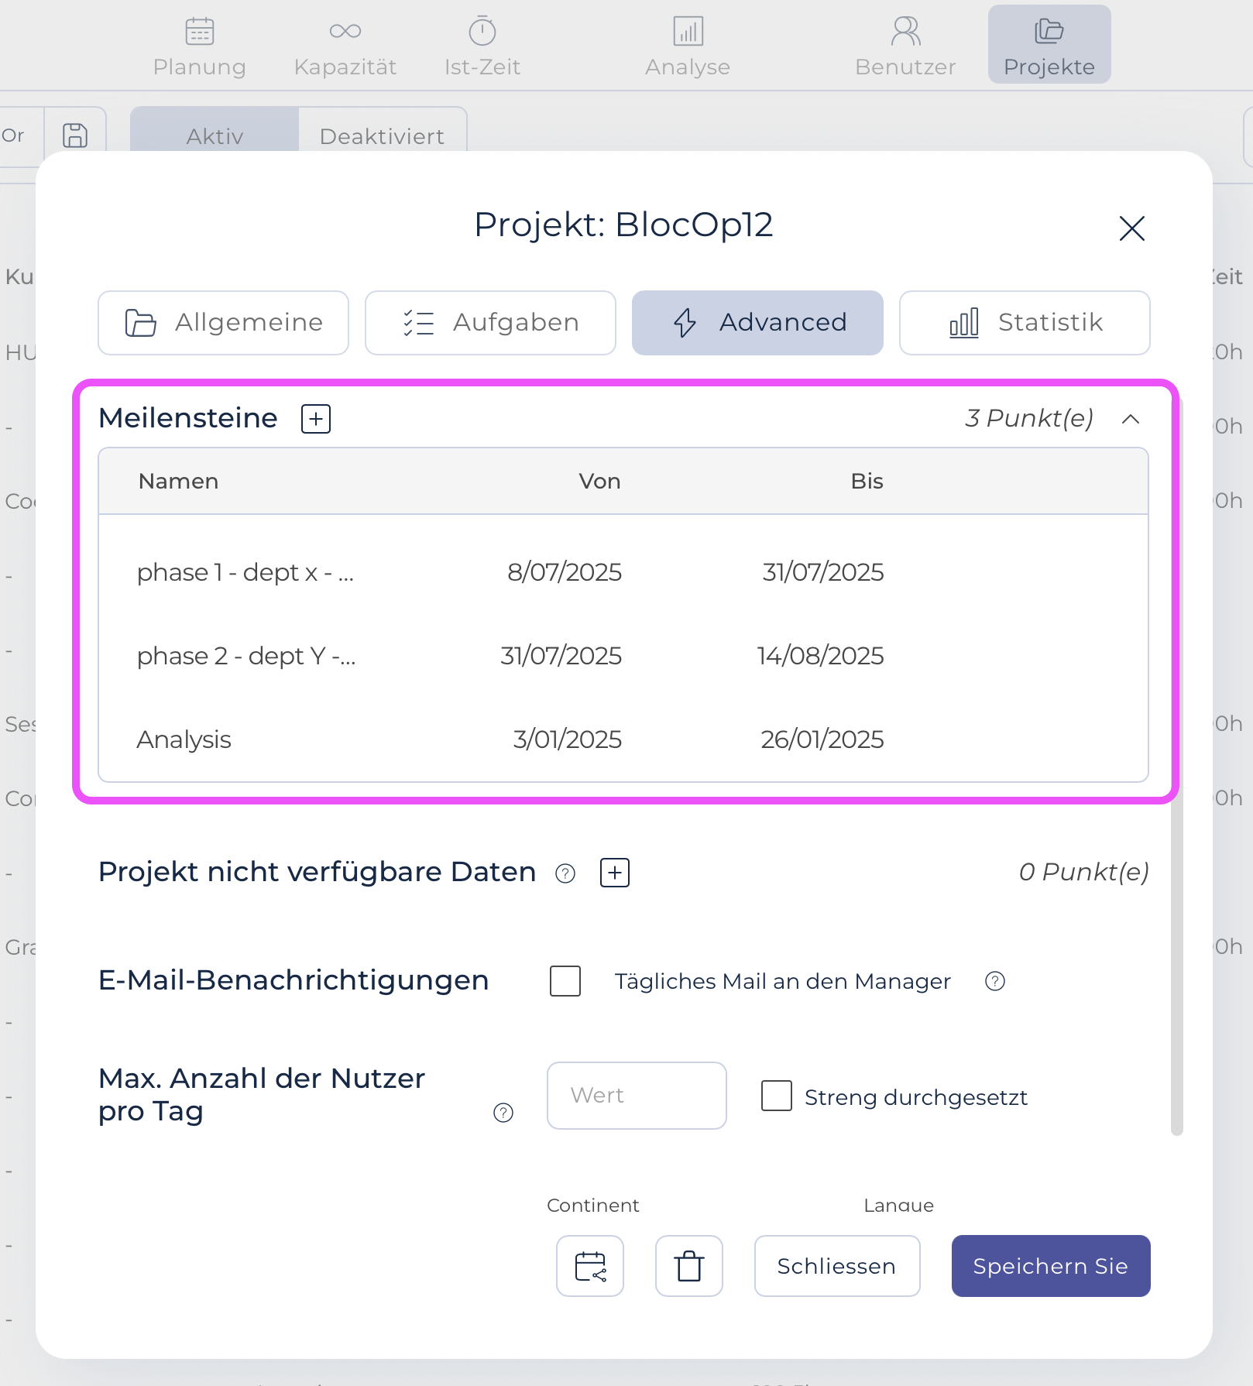Tick the Streng durchgesetzt checkbox
The image size is (1253, 1386).
pos(776,1096)
